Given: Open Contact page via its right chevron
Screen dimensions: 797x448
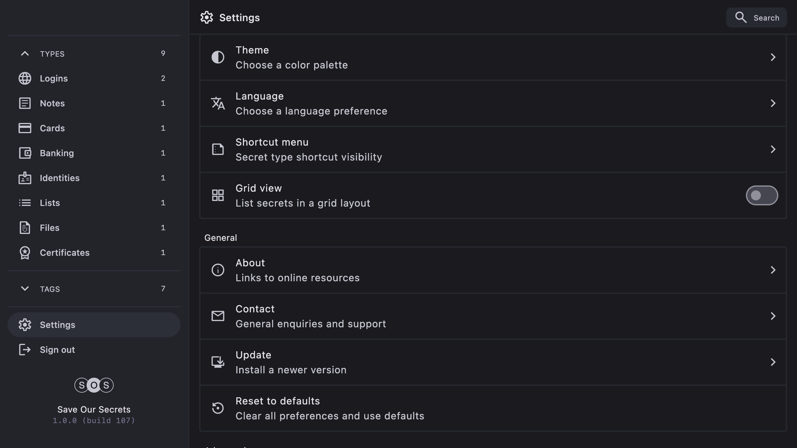Looking at the screenshot, I should 773,316.
